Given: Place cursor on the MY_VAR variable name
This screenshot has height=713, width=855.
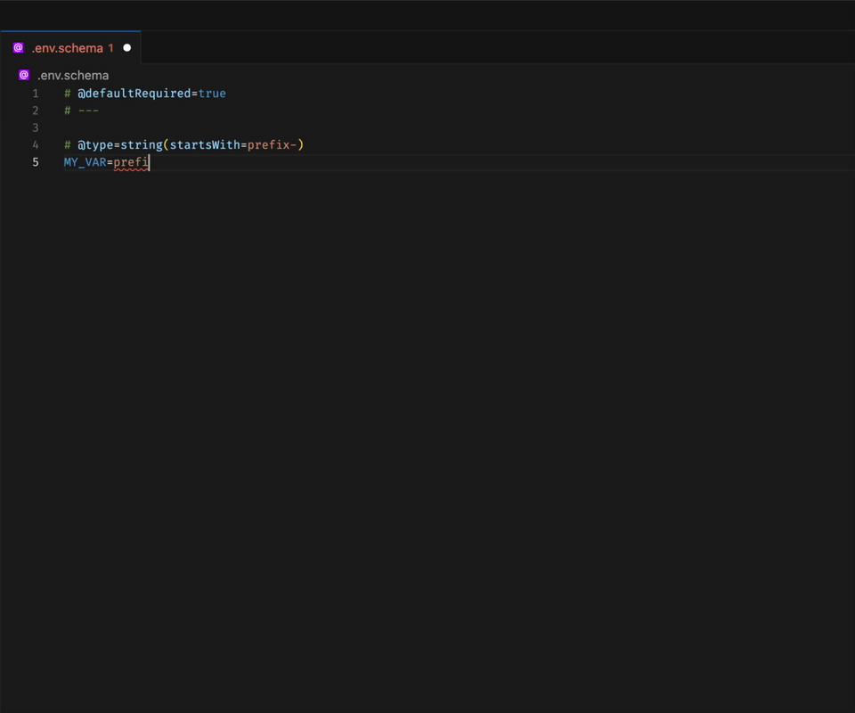Looking at the screenshot, I should (x=85, y=161).
